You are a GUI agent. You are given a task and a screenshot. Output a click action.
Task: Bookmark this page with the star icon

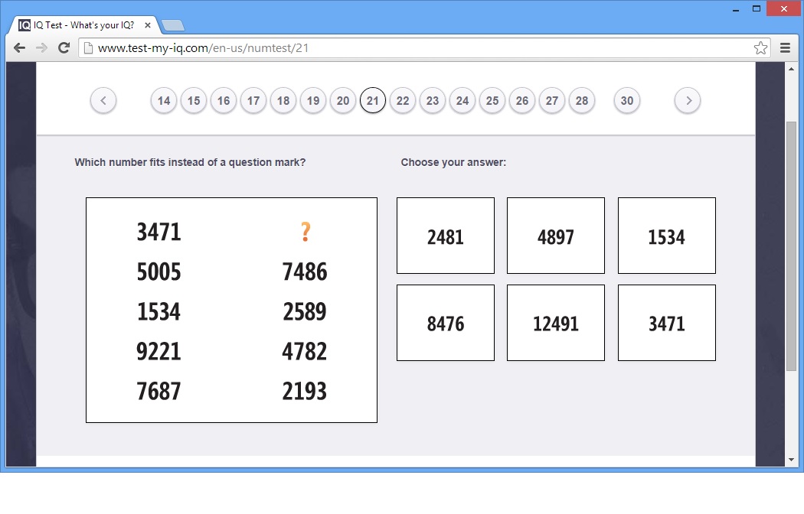click(x=760, y=48)
